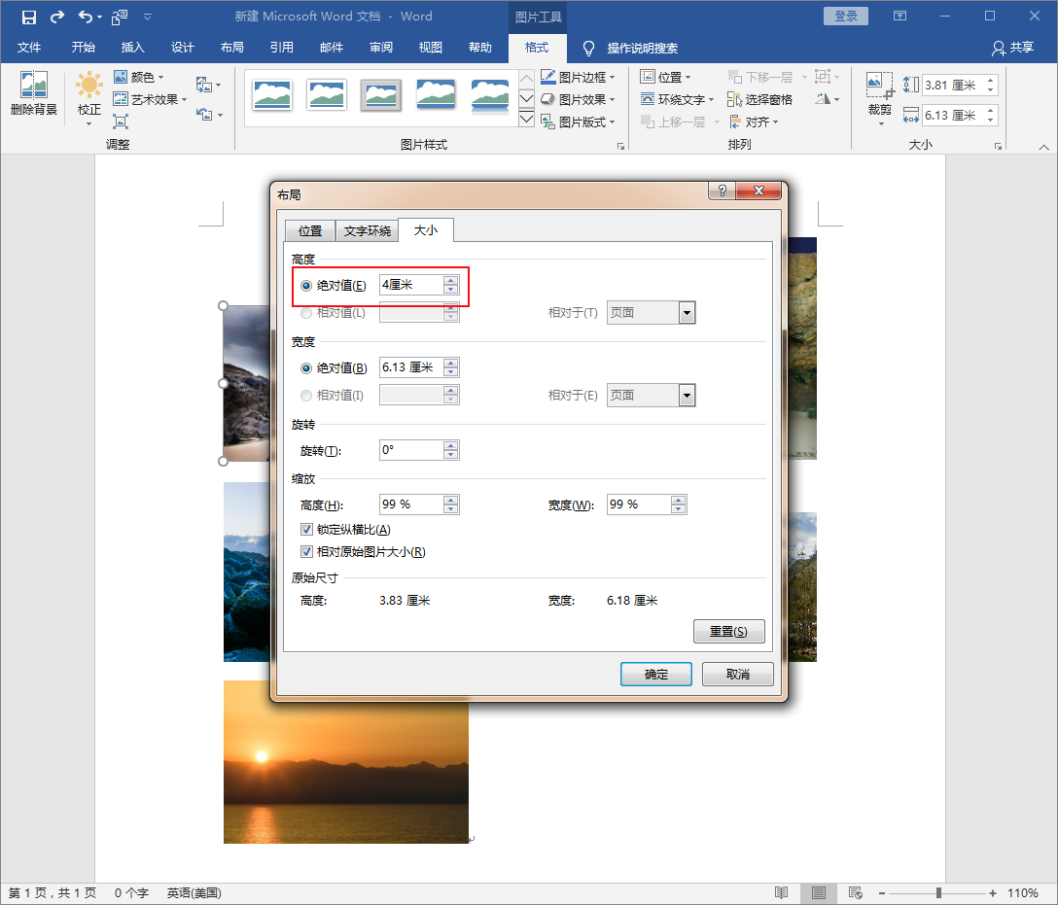Screen dimensions: 1058x905
Task: Select the 绝对值 radio button under 高度
Action: (x=306, y=284)
